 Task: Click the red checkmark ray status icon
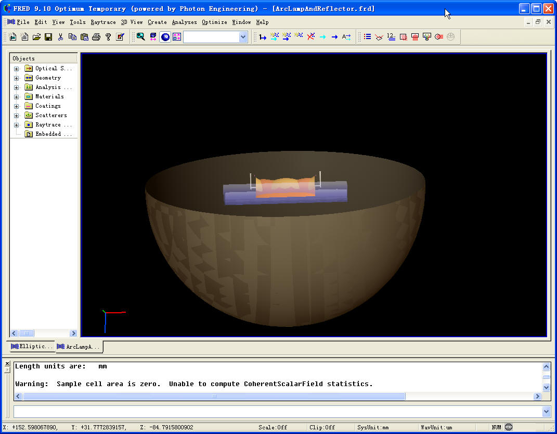pos(379,36)
